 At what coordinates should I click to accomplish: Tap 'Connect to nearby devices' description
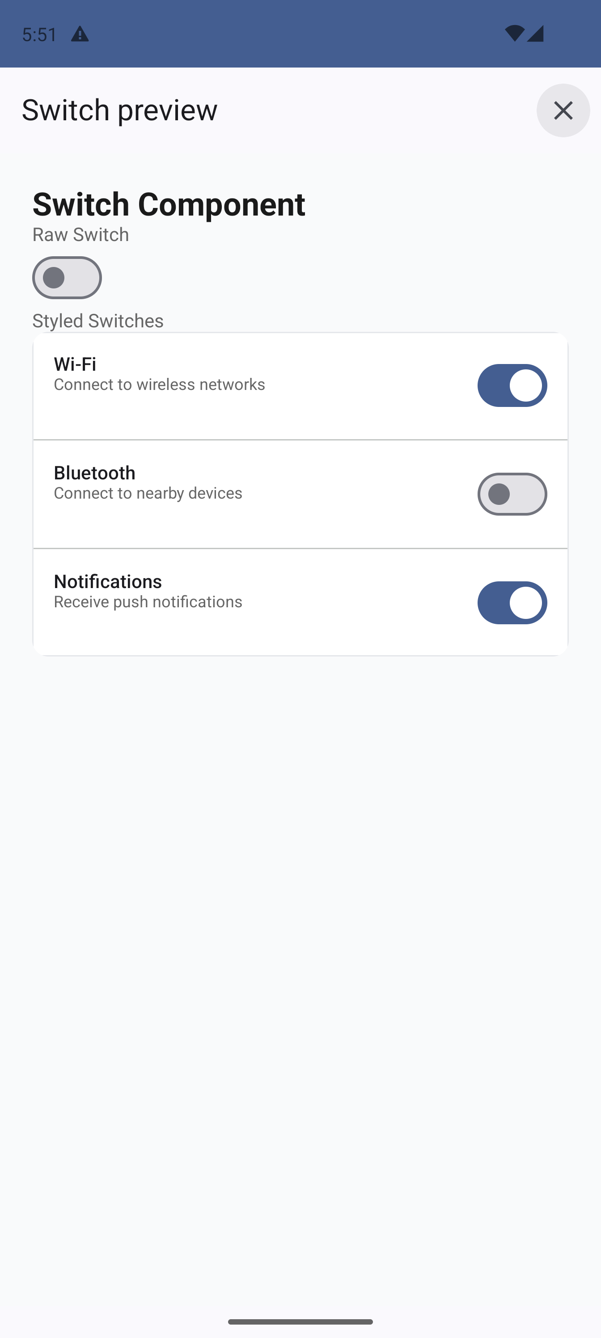148,493
